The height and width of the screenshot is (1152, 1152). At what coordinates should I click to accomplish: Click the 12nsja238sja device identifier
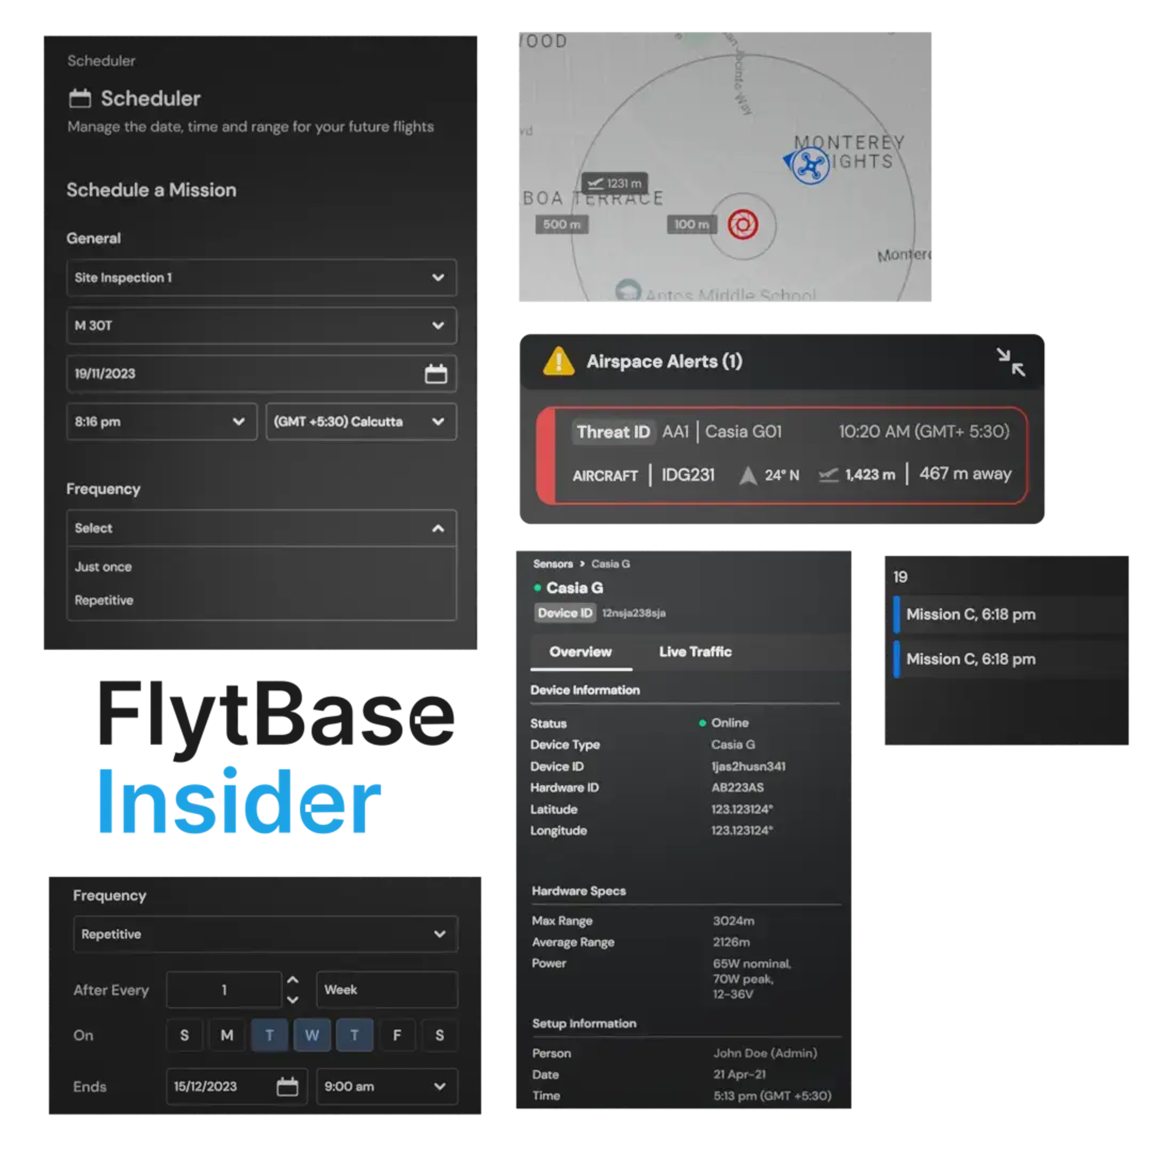(634, 613)
